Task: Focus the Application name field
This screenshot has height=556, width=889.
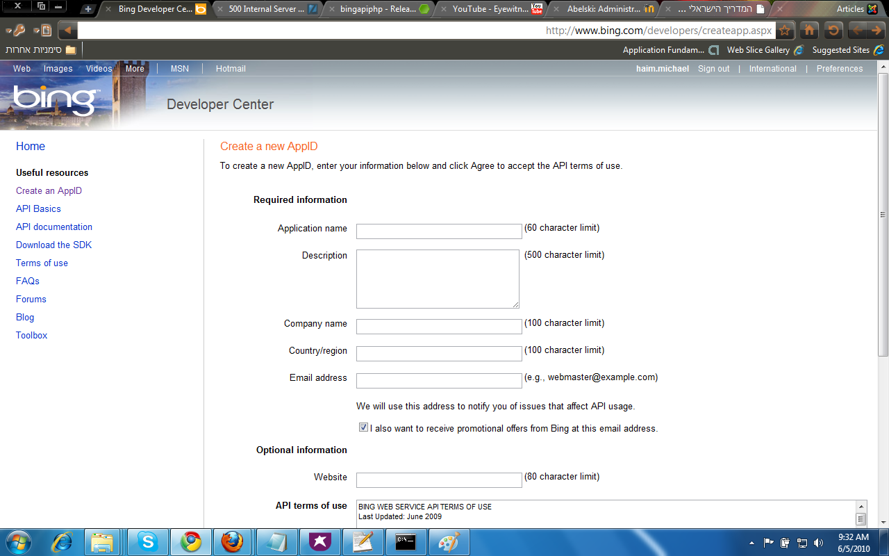Action: coord(439,231)
